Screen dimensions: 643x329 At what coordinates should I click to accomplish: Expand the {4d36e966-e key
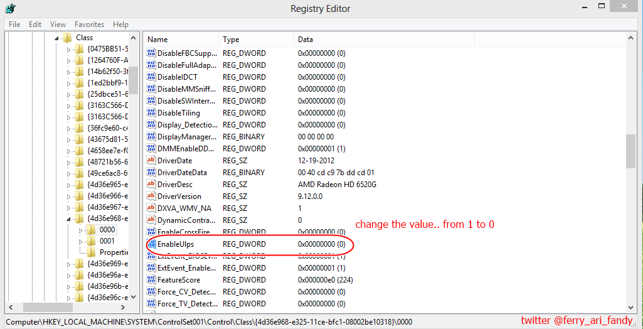[68, 196]
